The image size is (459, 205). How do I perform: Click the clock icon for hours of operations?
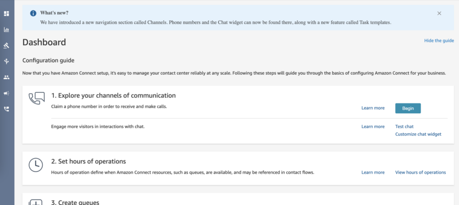tap(36, 165)
